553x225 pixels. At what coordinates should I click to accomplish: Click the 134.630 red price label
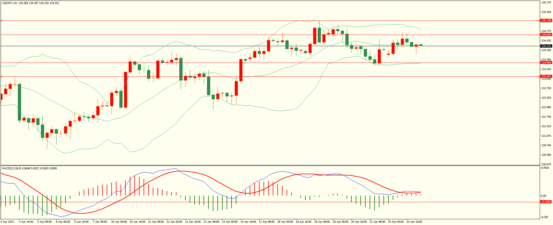pos(546,35)
